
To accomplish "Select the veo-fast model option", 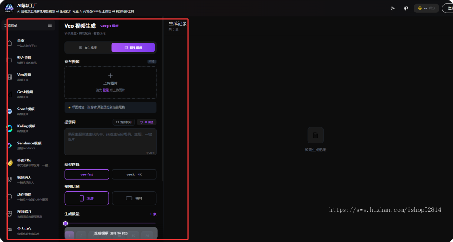I will click(x=87, y=174).
